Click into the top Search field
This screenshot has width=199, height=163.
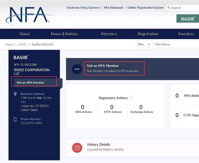point(182,8)
